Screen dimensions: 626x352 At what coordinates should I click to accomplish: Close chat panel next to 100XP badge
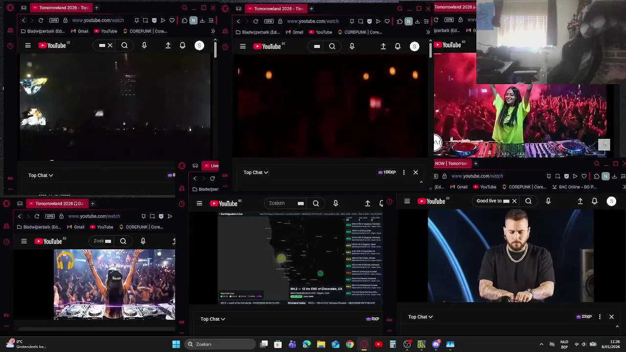(416, 172)
